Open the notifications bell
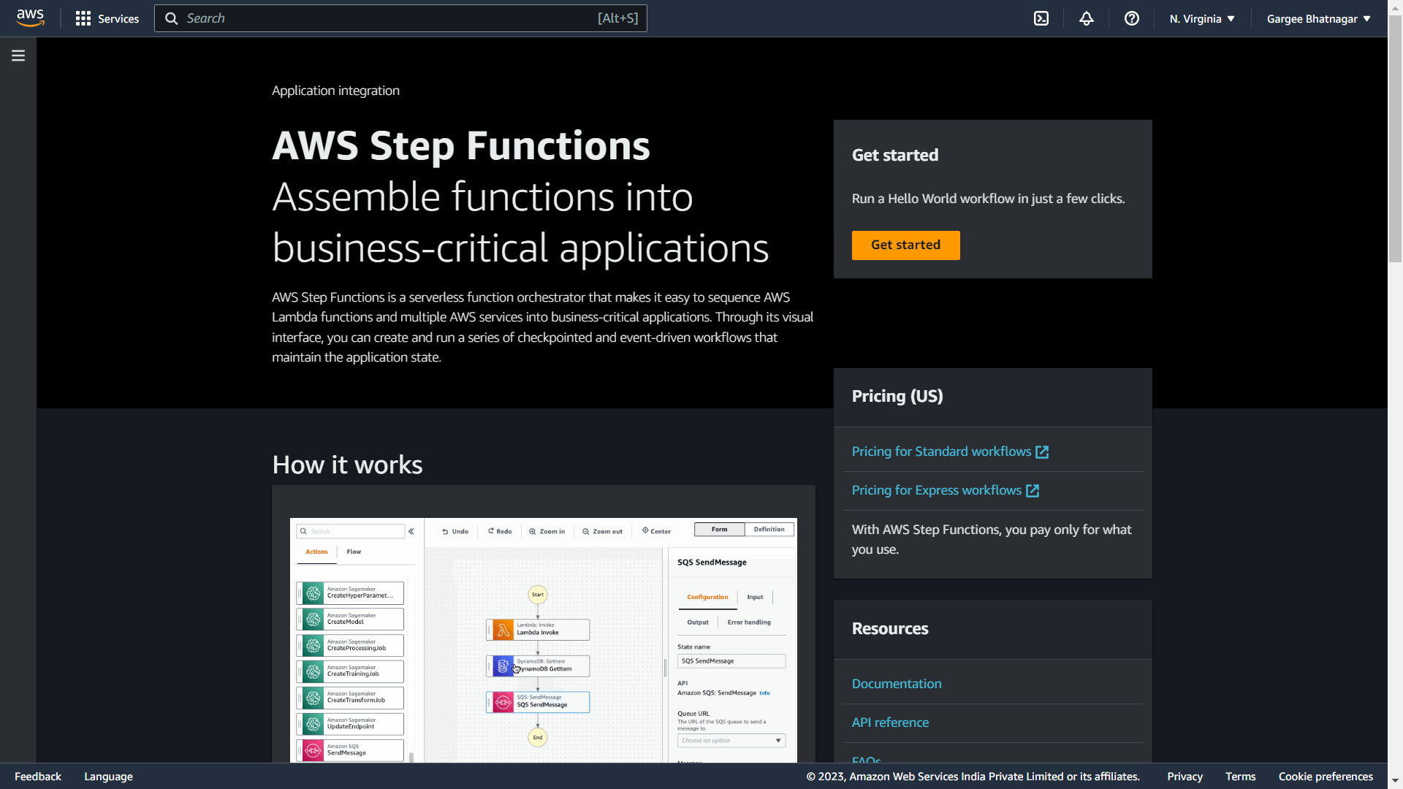1403x789 pixels. point(1087,18)
